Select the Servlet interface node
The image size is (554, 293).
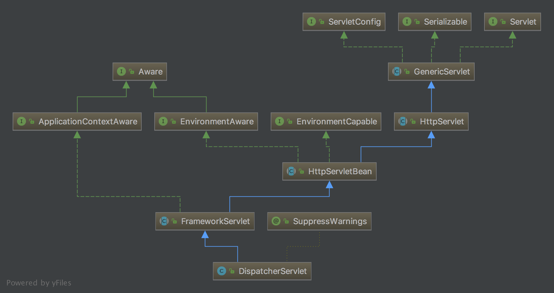(x=512, y=22)
